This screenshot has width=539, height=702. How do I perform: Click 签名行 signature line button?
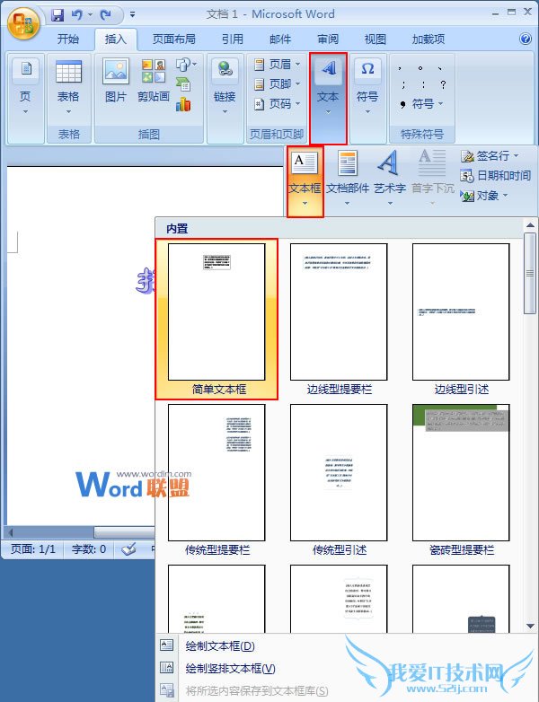coord(490,156)
